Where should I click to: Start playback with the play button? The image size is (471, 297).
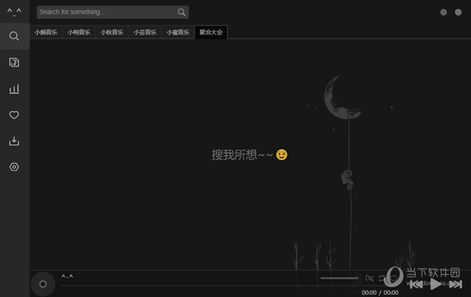click(x=435, y=284)
